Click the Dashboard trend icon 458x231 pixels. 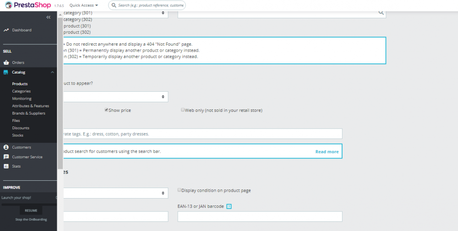point(6,30)
